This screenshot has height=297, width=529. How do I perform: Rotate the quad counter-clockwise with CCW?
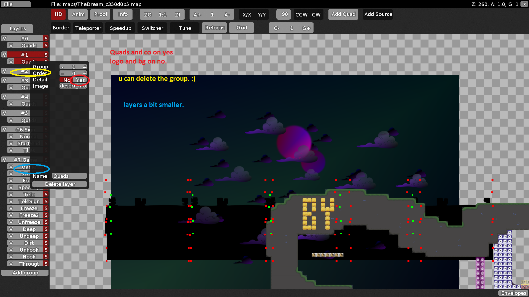301,15
